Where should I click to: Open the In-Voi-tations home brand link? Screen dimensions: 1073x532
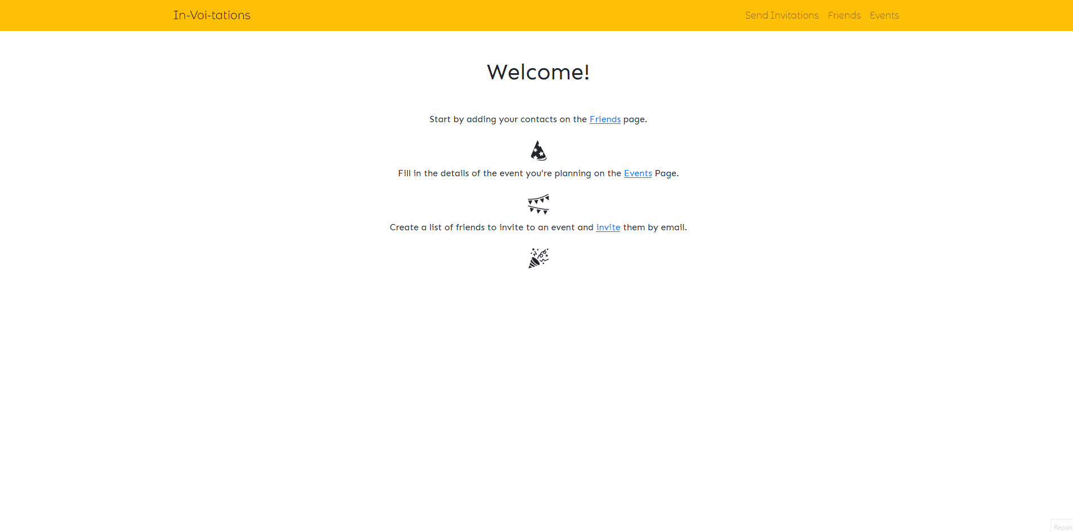coord(212,15)
